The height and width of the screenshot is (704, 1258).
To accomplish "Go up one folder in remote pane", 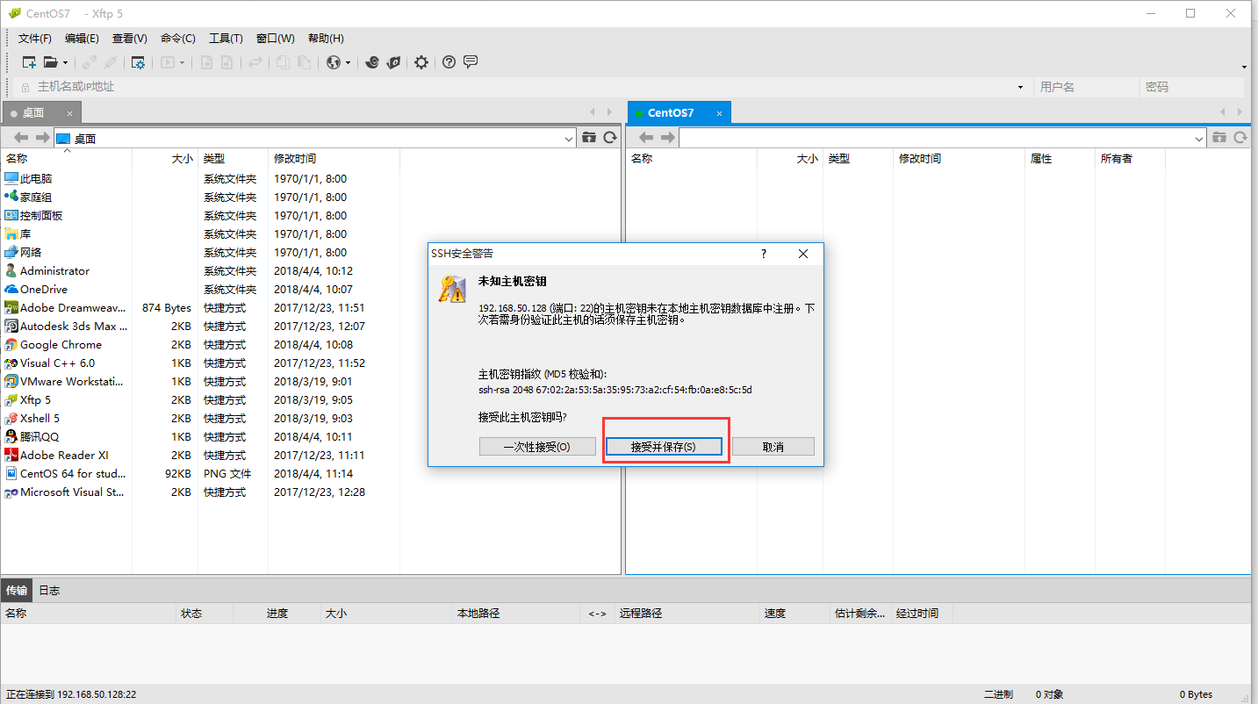I will pyautogui.click(x=1218, y=138).
